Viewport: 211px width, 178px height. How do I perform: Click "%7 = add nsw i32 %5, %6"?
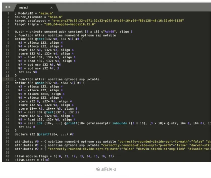coord(40,65)
